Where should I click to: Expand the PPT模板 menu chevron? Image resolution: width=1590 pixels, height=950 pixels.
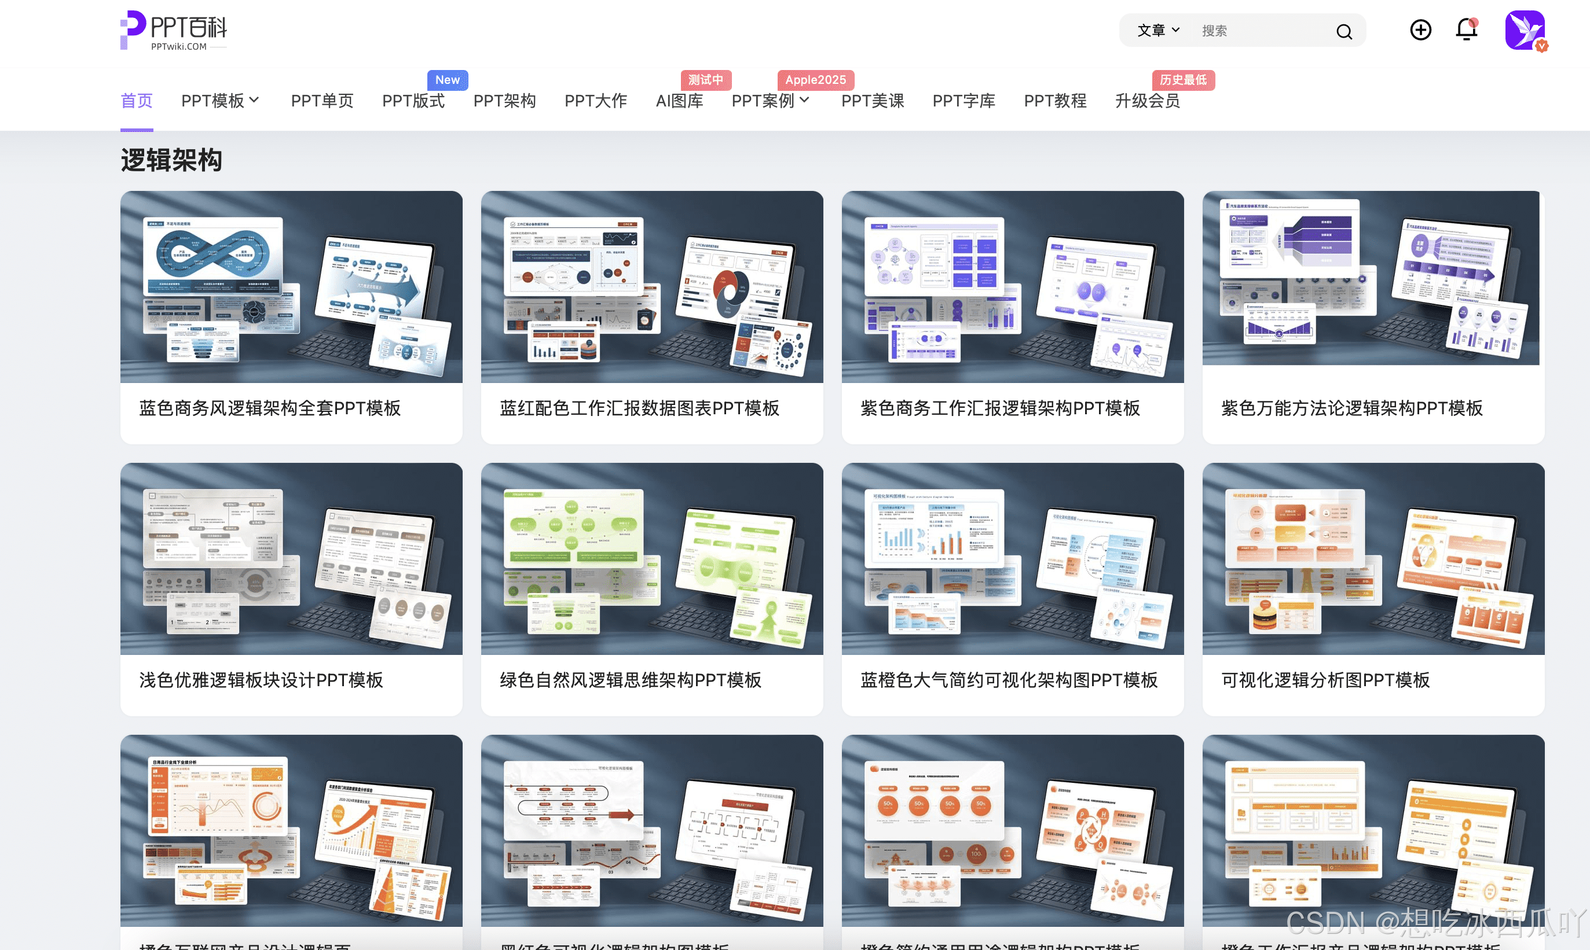[x=254, y=100]
